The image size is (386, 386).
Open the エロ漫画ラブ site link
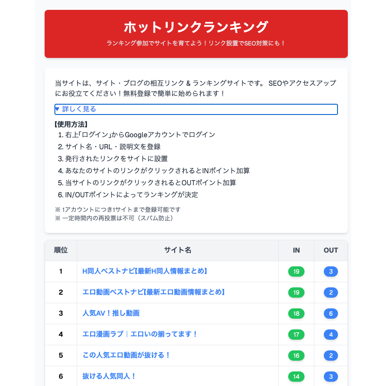140,335
